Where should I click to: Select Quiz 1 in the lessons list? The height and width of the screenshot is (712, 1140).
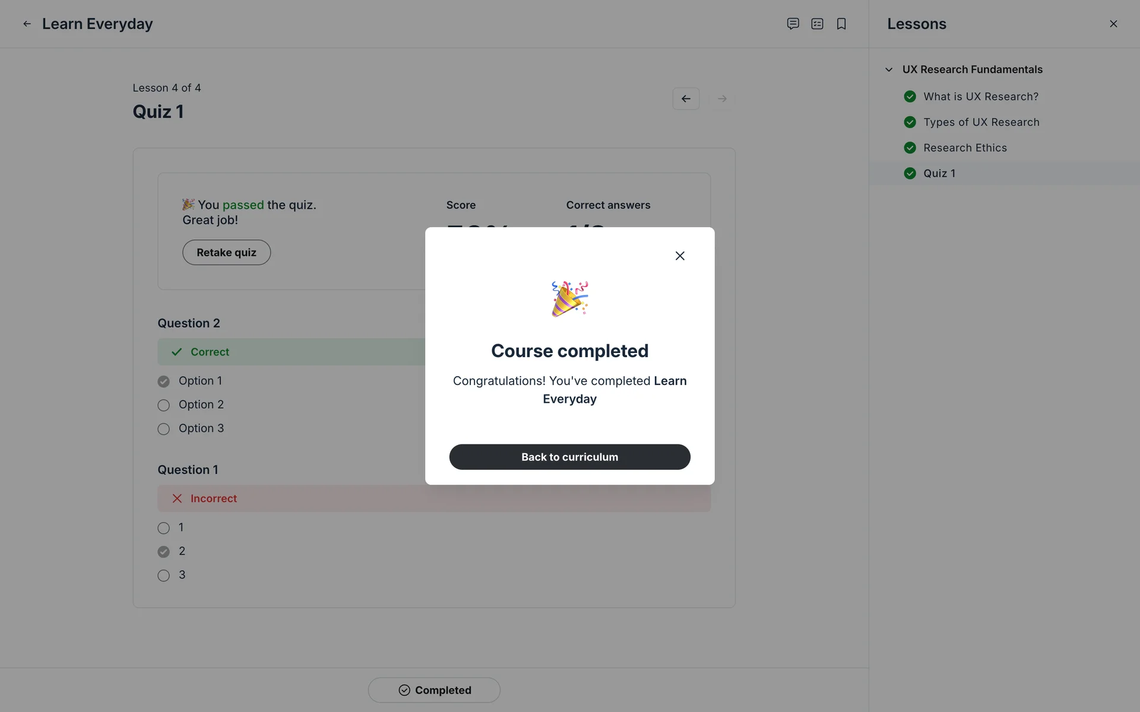[x=939, y=173]
